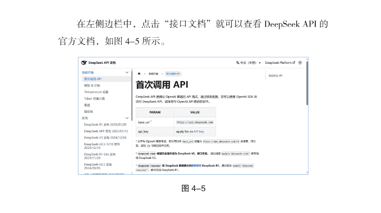Click the 快速开始 breadcrumb item
Viewport: 381px width, 213px height.
(153, 74)
